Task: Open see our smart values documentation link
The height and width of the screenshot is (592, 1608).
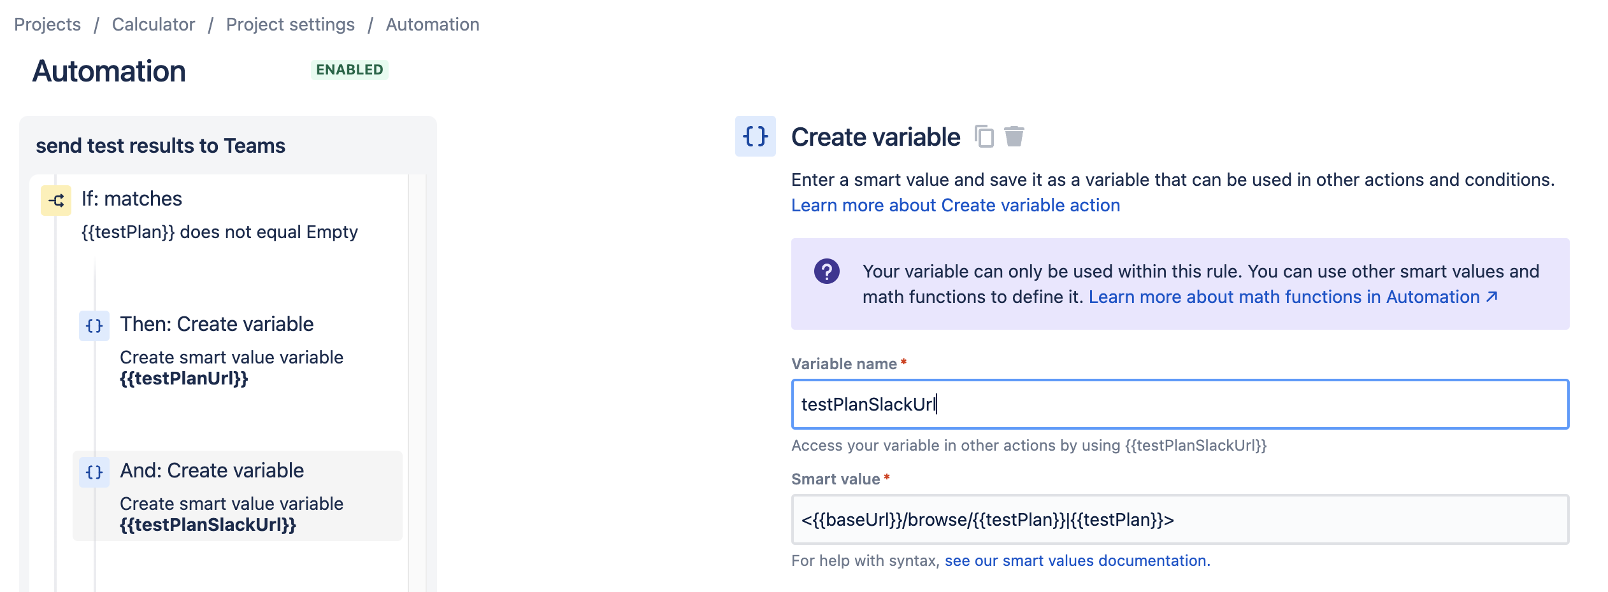Action: (x=1077, y=560)
